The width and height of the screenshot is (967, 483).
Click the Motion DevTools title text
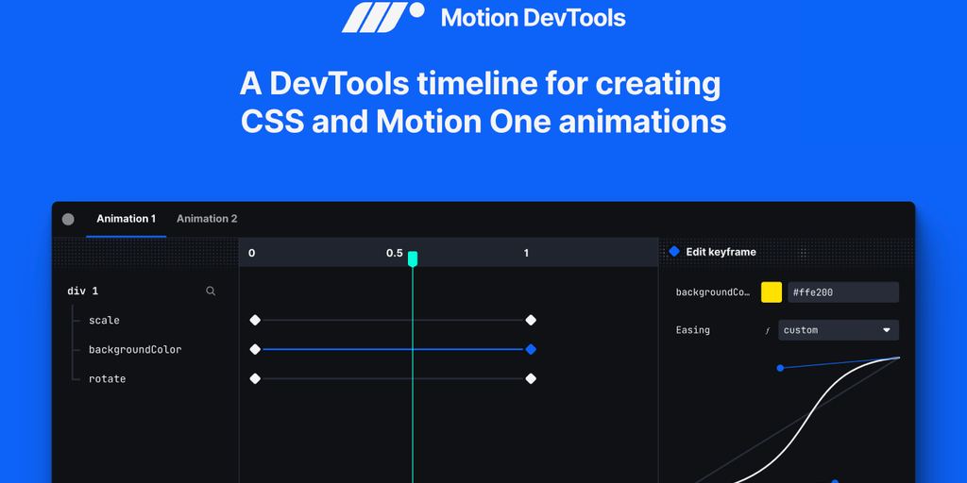[x=533, y=17]
